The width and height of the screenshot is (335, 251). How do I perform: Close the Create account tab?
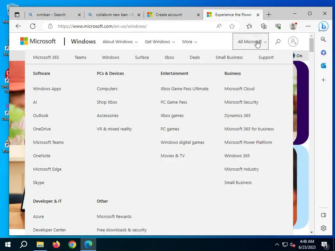coord(198,15)
